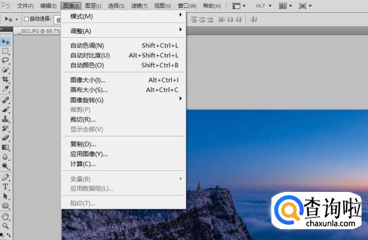Click the align left edges icon in options bar

click(x=221, y=19)
